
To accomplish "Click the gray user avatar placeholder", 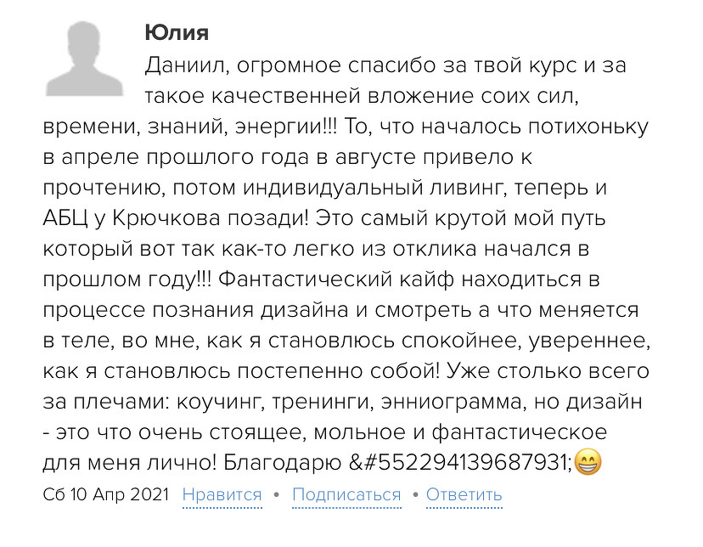I will (x=85, y=59).
